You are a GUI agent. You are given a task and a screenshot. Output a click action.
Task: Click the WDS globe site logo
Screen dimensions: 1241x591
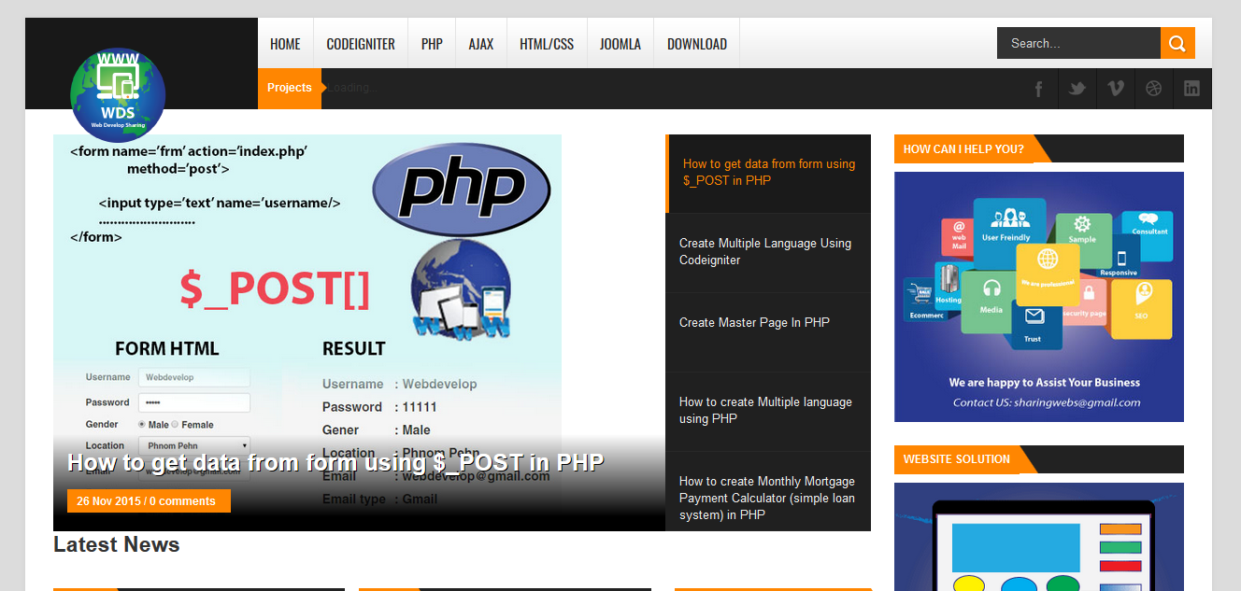(x=118, y=95)
